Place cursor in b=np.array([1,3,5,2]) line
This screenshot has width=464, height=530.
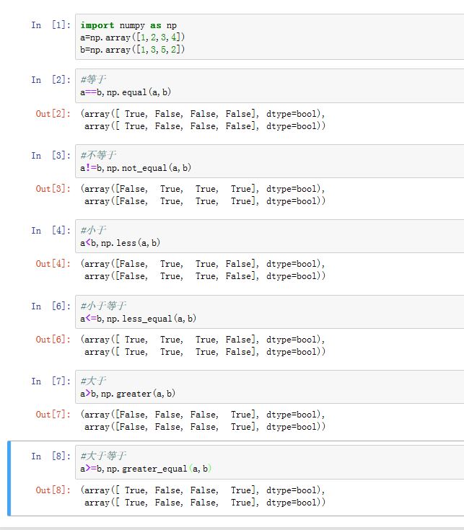133,50
